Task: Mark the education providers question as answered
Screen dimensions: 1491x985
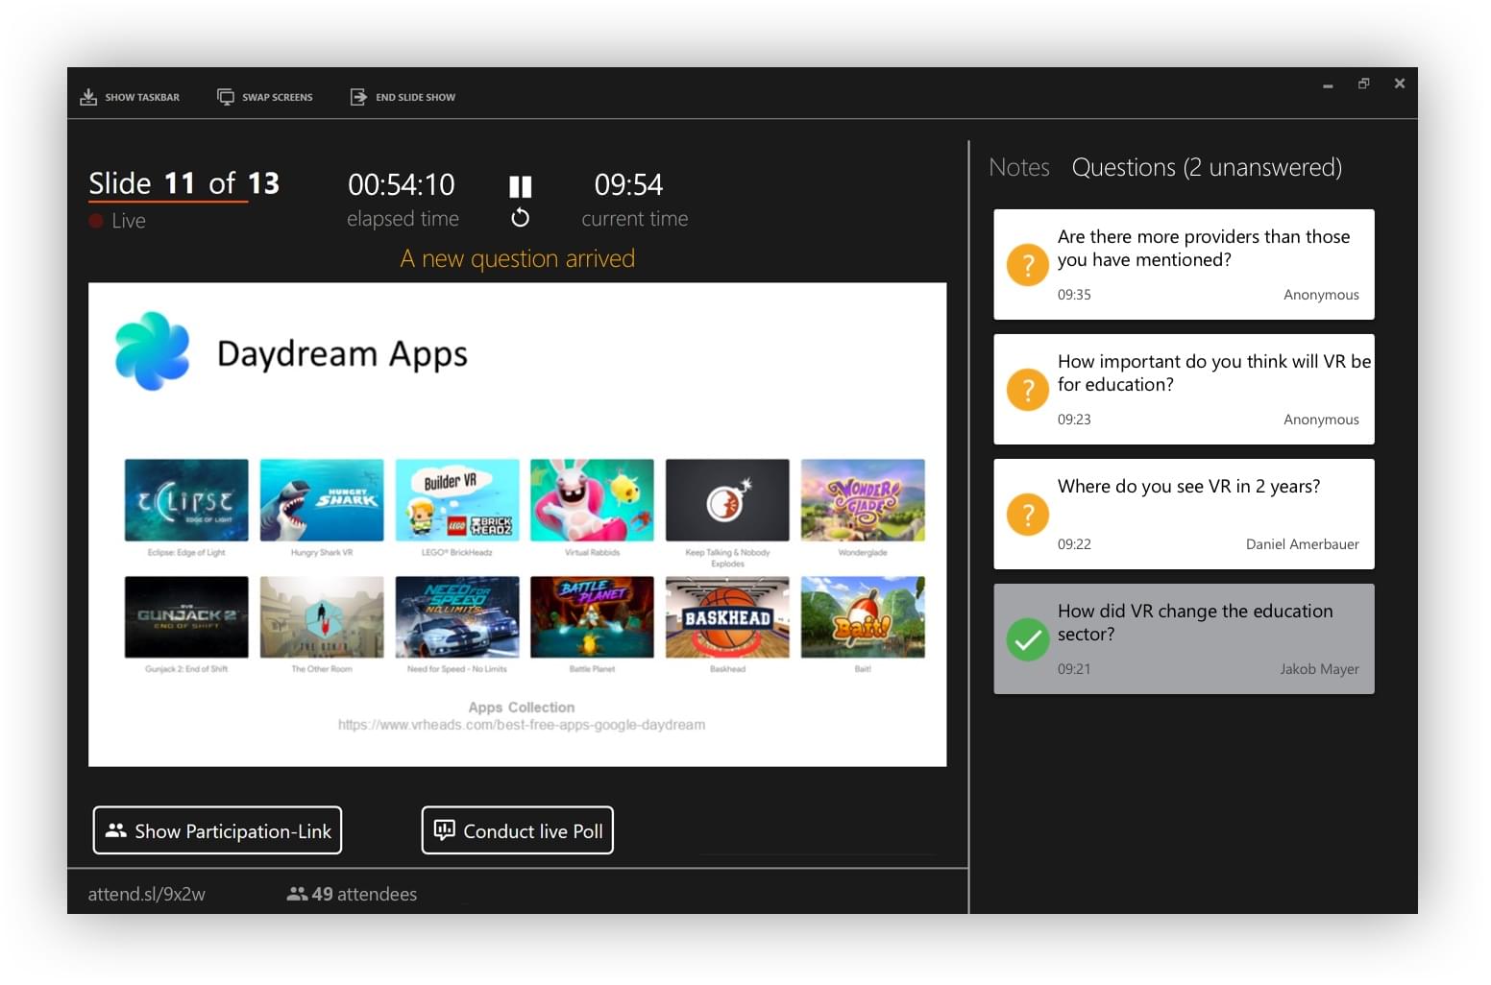Action: pyautogui.click(x=1027, y=265)
